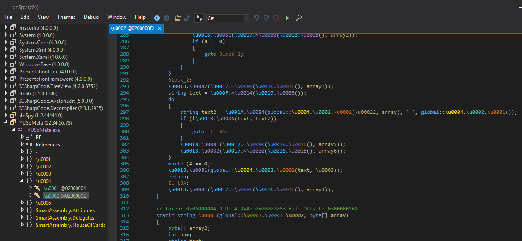Click the Navigate Forward arrow icon
The image size is (522, 241).
click(x=166, y=18)
